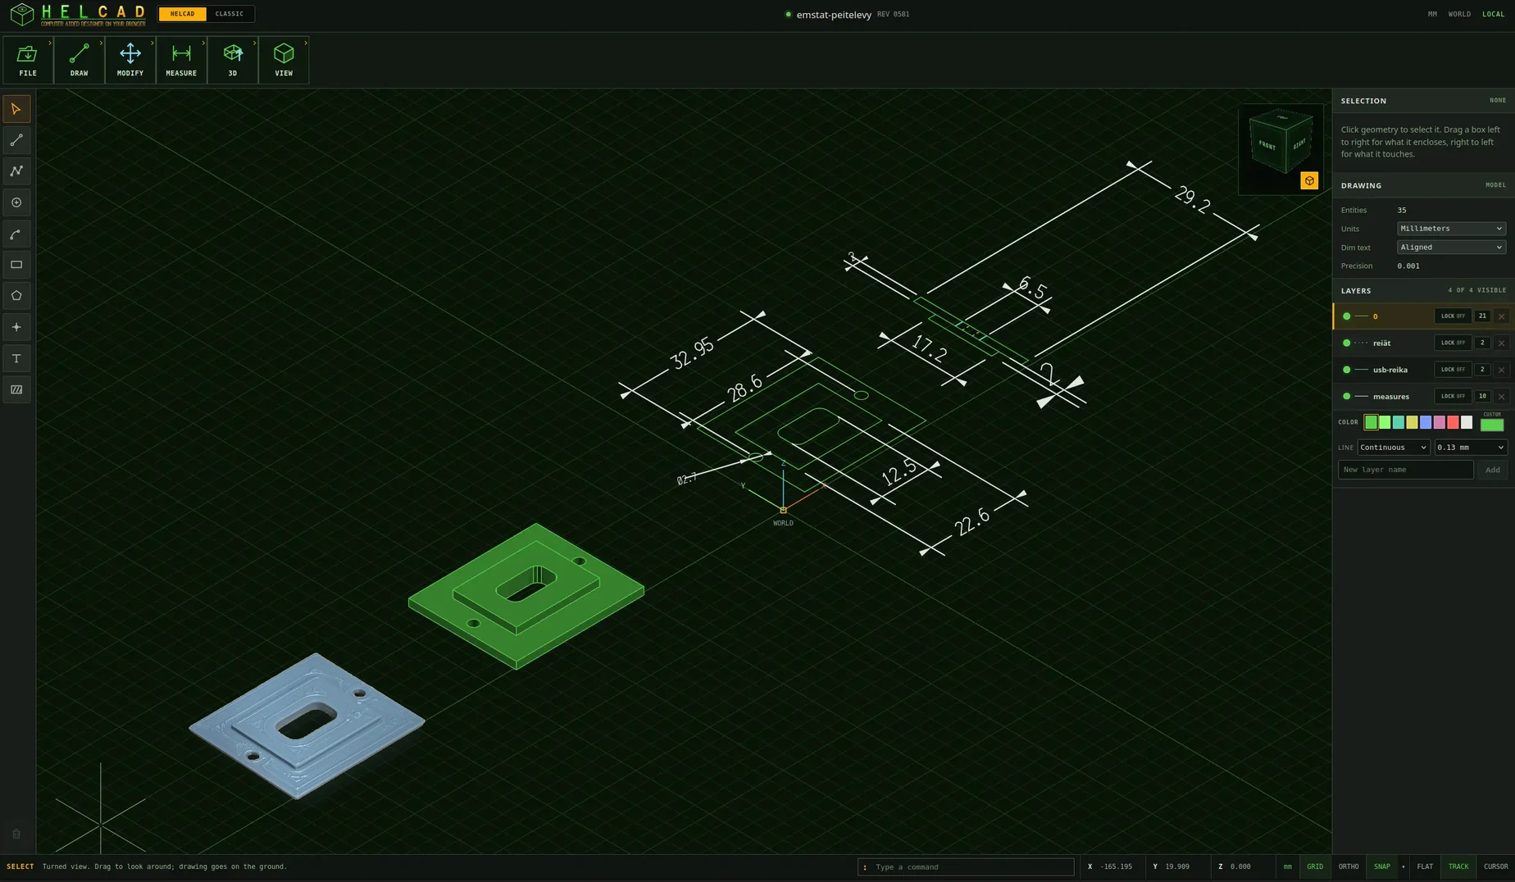1515x882 pixels.
Task: Select the arrow selection tool
Action: [x=16, y=109]
